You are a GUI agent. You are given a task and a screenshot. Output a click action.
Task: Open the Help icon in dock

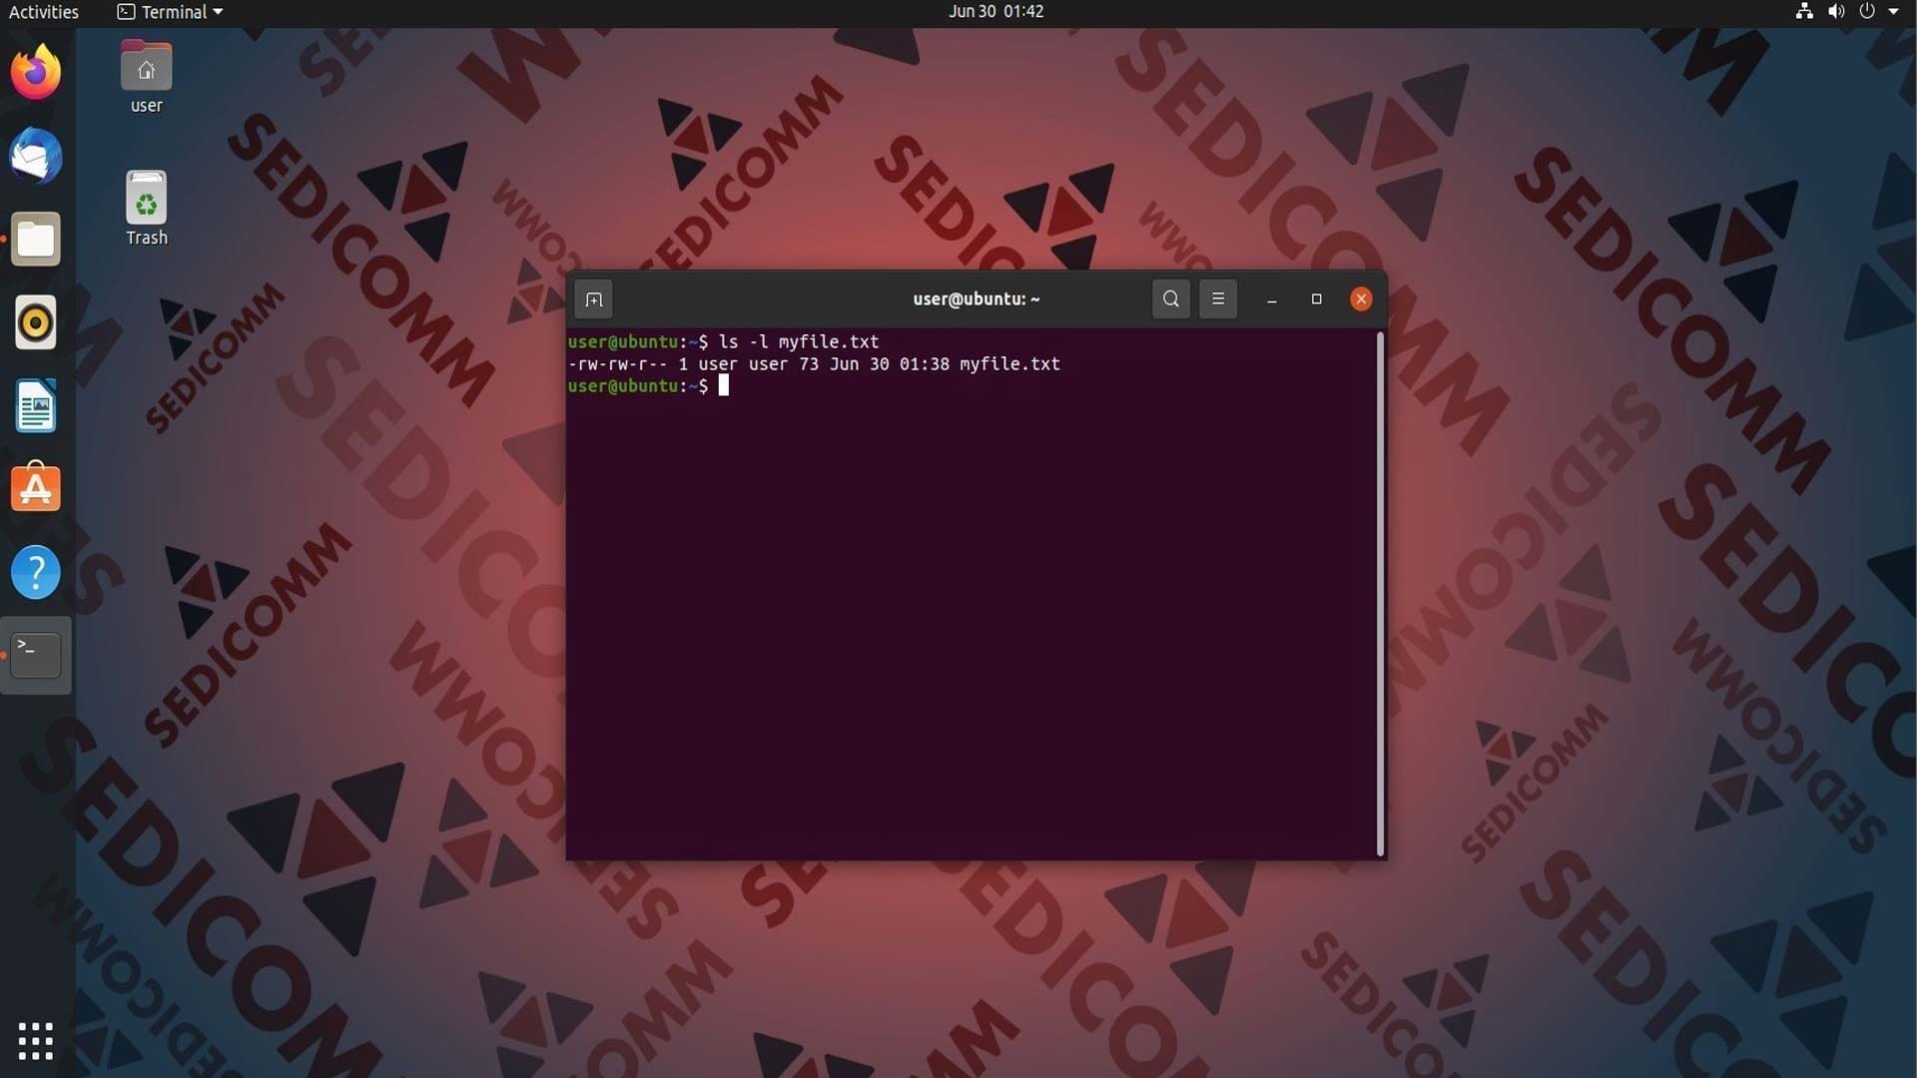tap(36, 572)
